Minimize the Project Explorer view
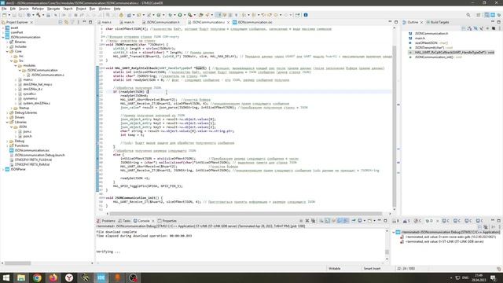The width and height of the screenshot is (503, 283). coord(84,22)
